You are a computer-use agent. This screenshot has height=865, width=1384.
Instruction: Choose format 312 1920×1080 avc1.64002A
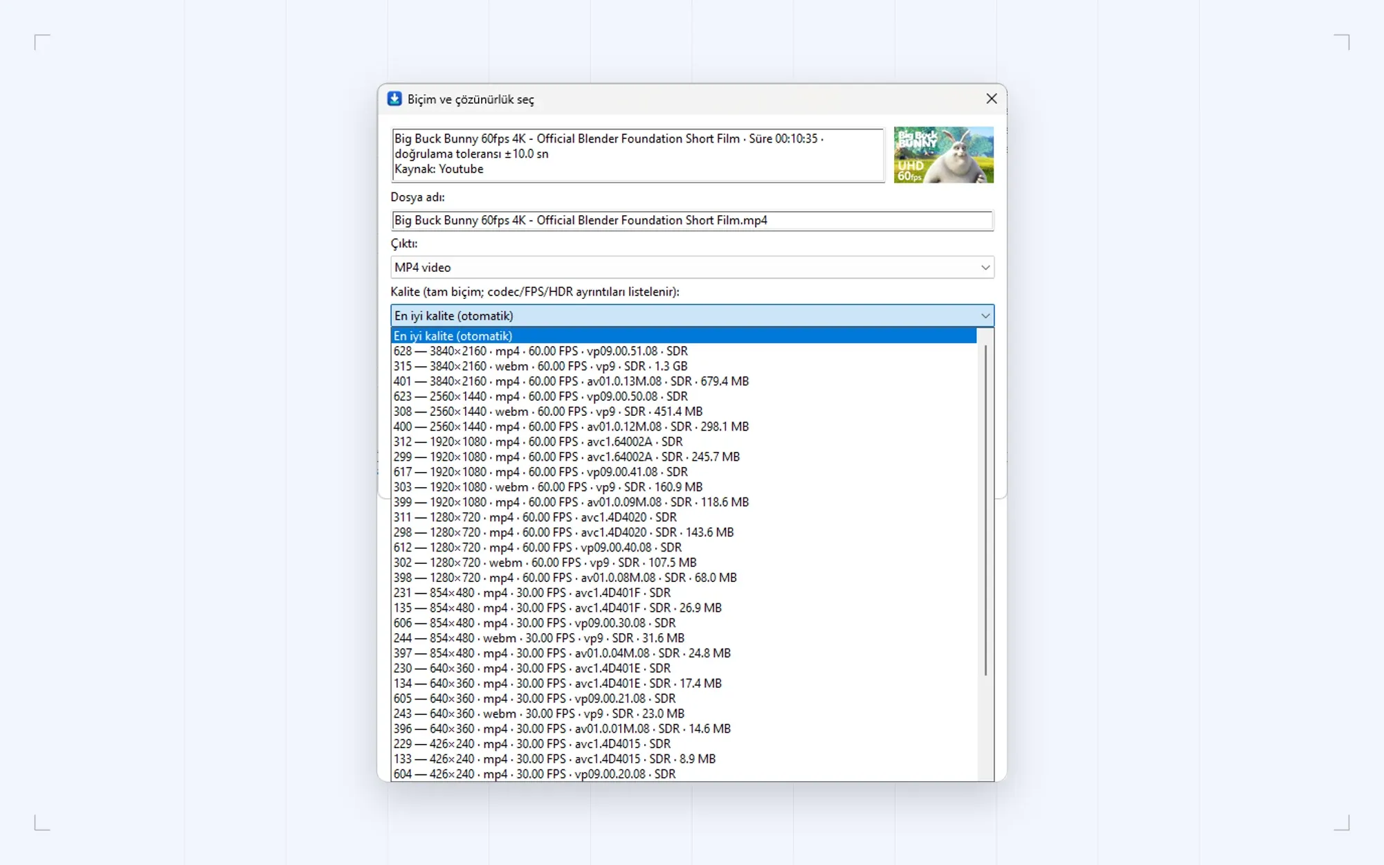684,441
